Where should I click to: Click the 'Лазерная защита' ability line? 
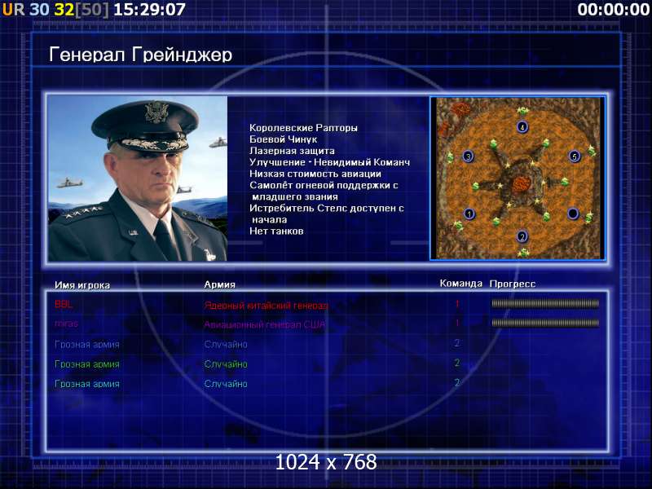(x=292, y=151)
